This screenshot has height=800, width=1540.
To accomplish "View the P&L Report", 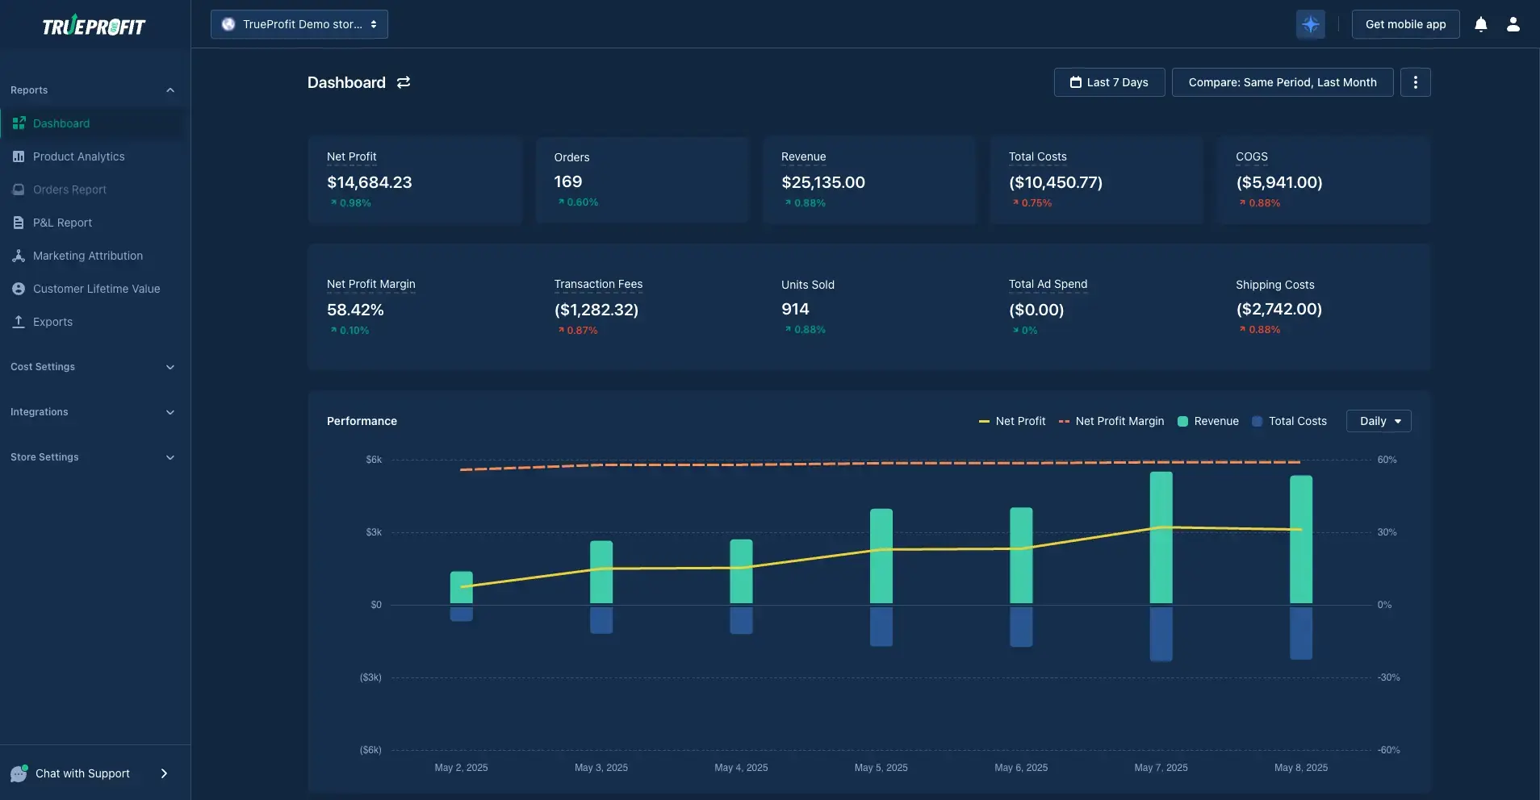I will (62, 223).
